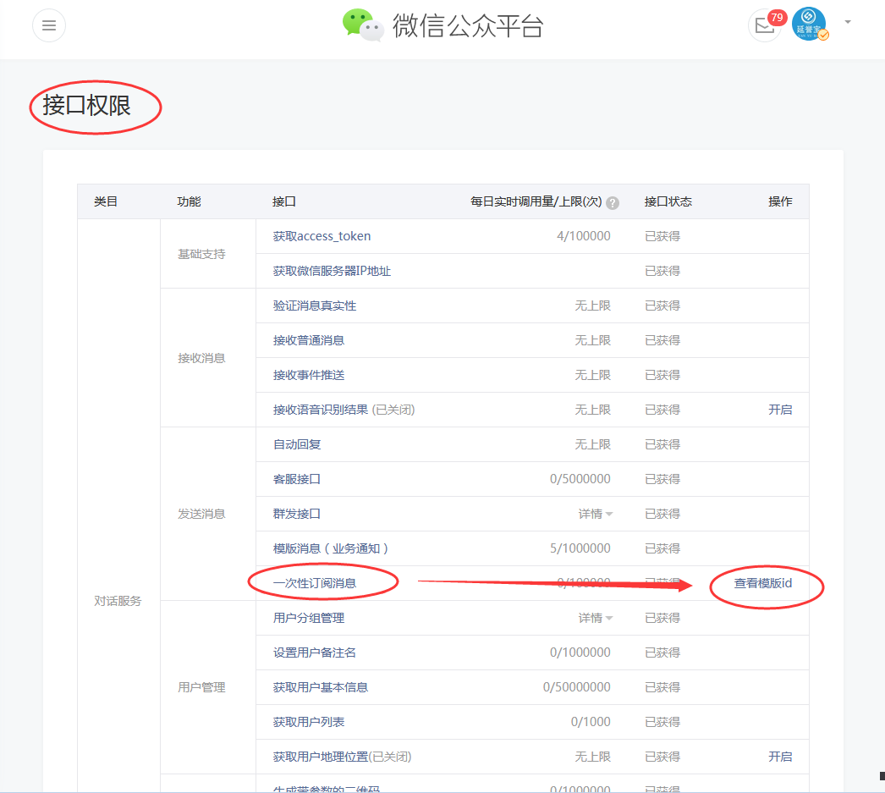The height and width of the screenshot is (793, 885).
Task: Click the 每日实时调用量/上限(次) column header
Action: [536, 201]
